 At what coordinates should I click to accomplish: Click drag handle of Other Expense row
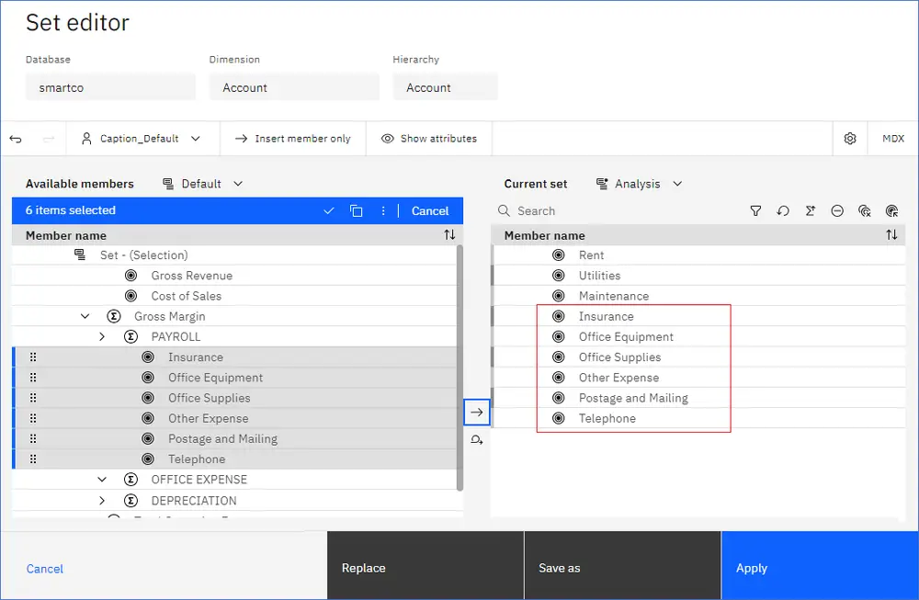point(33,419)
